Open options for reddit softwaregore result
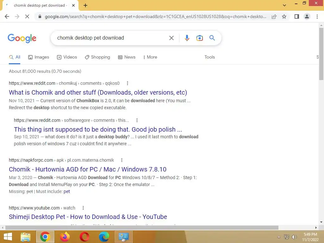The image size is (324, 243). [x=137, y=120]
